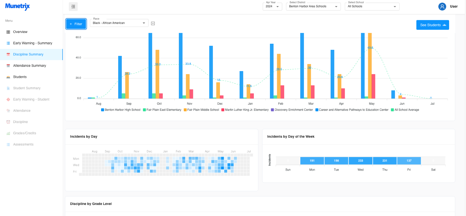Open the user profile avatar

pos(442,6)
